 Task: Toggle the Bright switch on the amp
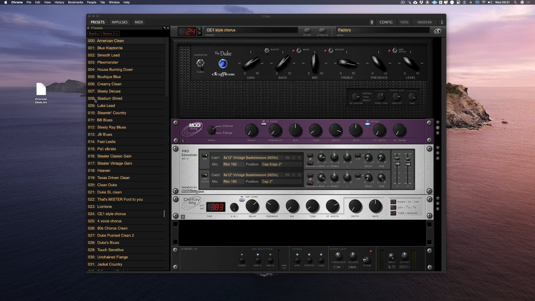pyautogui.click(x=331, y=50)
